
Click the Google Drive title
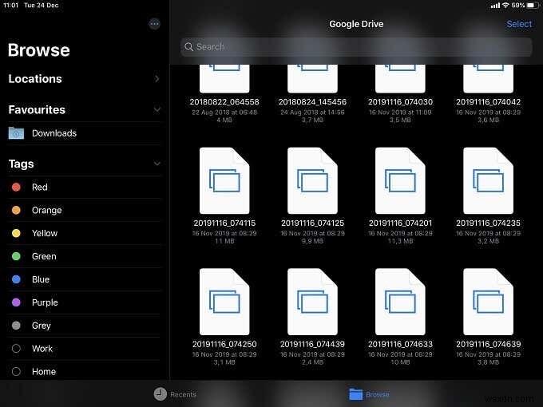(356, 24)
